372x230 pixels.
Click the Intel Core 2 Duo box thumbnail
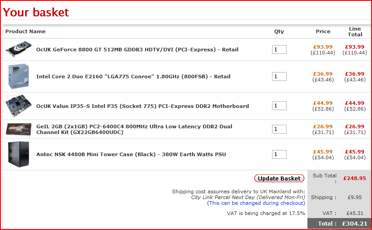[x=19, y=77]
